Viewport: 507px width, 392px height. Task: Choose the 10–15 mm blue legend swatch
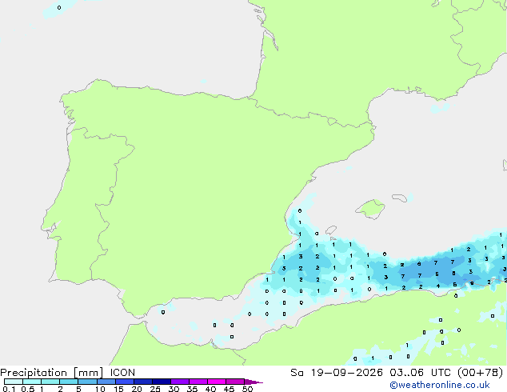[106, 382]
